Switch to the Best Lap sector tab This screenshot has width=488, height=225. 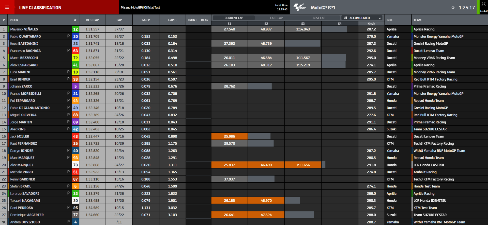pyautogui.click(x=319, y=18)
